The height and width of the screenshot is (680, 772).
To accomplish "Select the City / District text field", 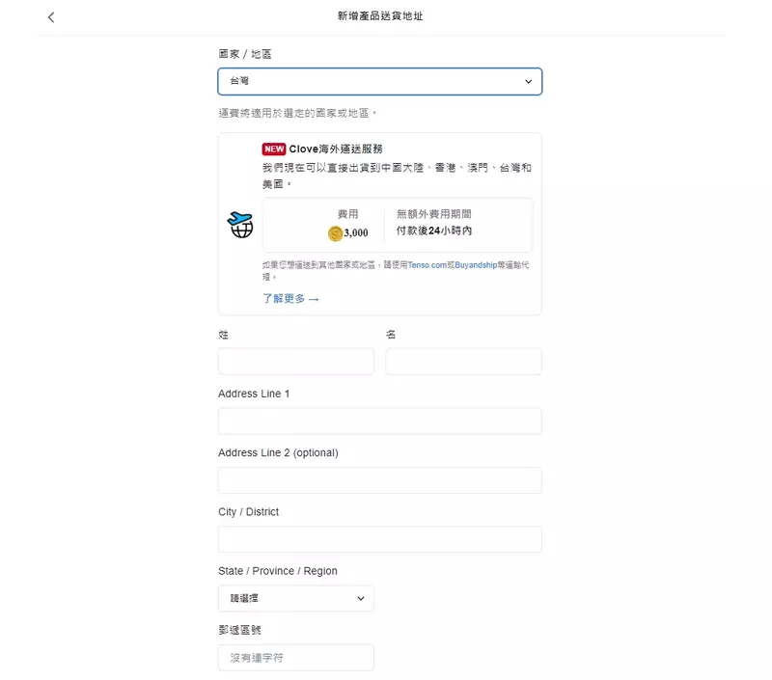I will 379,539.
